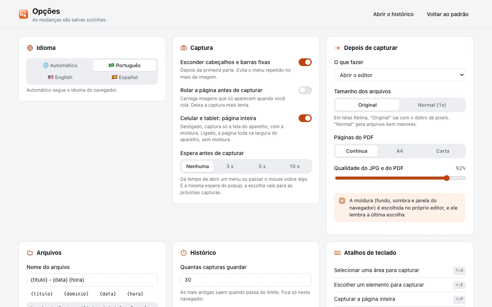
Task: Click the 'Escolher um elemento para capturar' row
Action: coord(400,285)
